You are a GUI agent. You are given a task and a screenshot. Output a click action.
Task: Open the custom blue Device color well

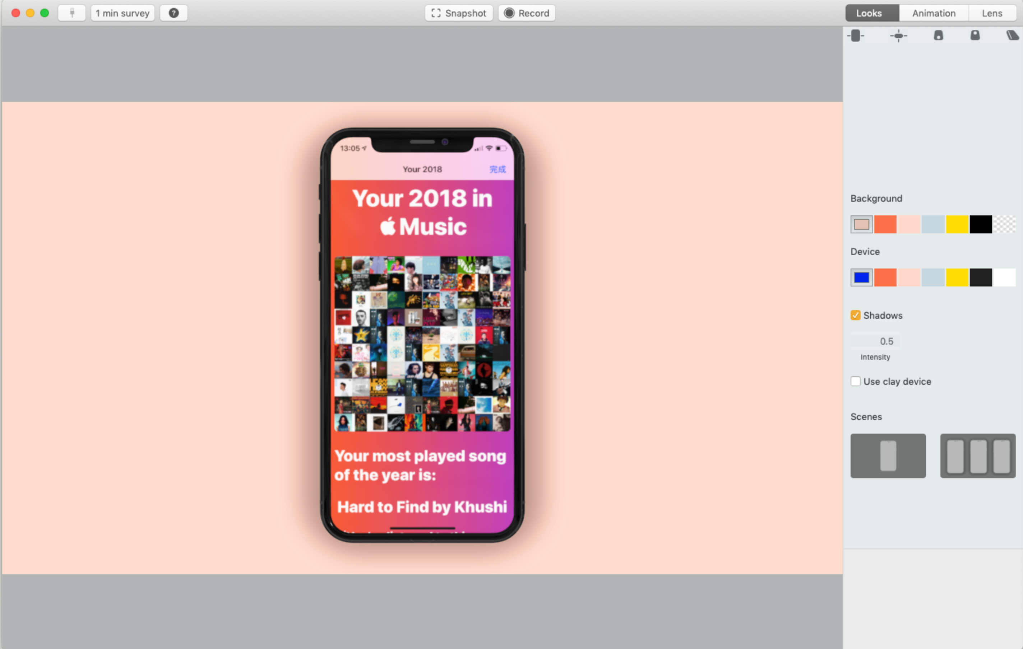(x=862, y=277)
